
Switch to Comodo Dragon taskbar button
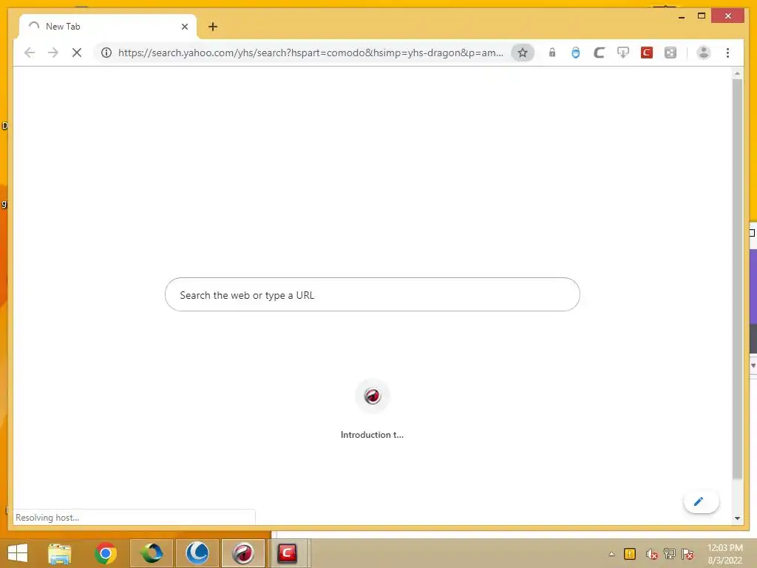click(242, 553)
